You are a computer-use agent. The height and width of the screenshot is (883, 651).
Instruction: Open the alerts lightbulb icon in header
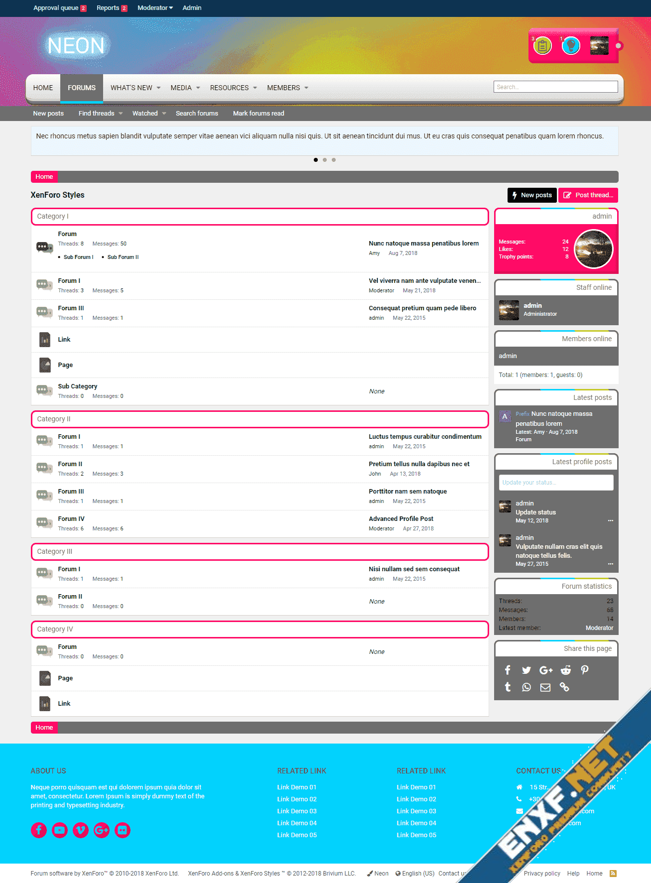coord(571,46)
